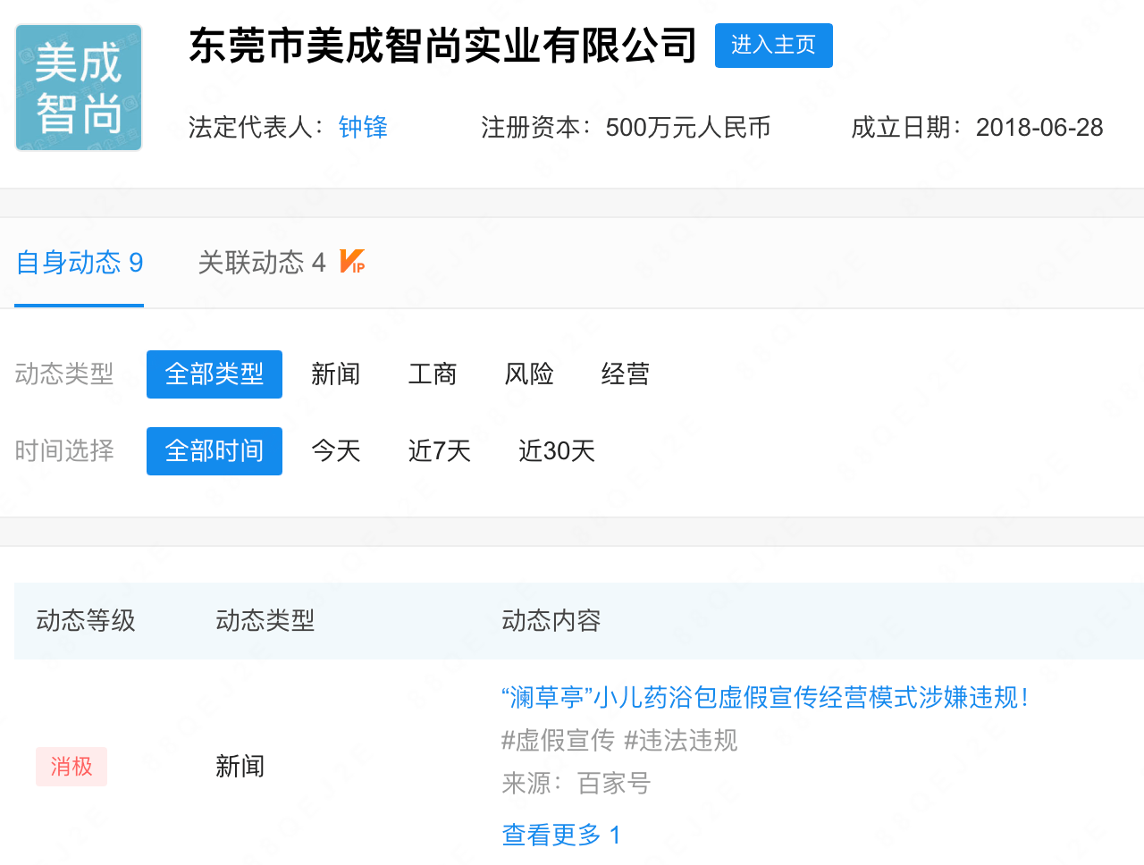Filter dynamics by 工商 type
Viewport: 1144px width, 865px height.
tap(433, 374)
